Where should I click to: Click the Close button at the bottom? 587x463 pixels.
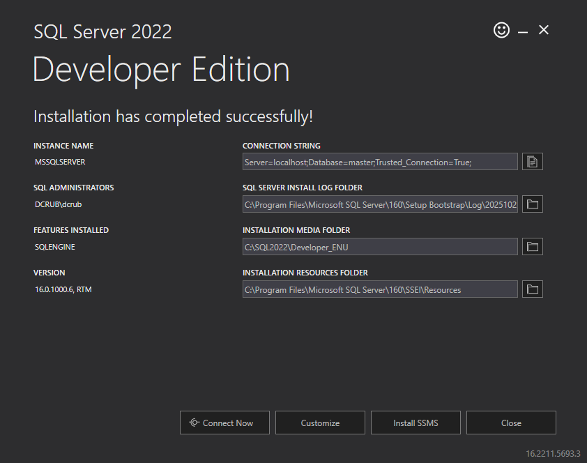[511, 423]
